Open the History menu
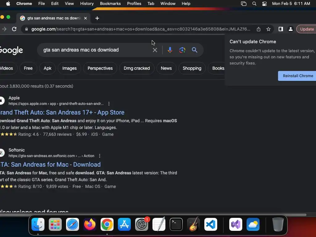The height and width of the screenshot is (237, 316). [x=87, y=4]
